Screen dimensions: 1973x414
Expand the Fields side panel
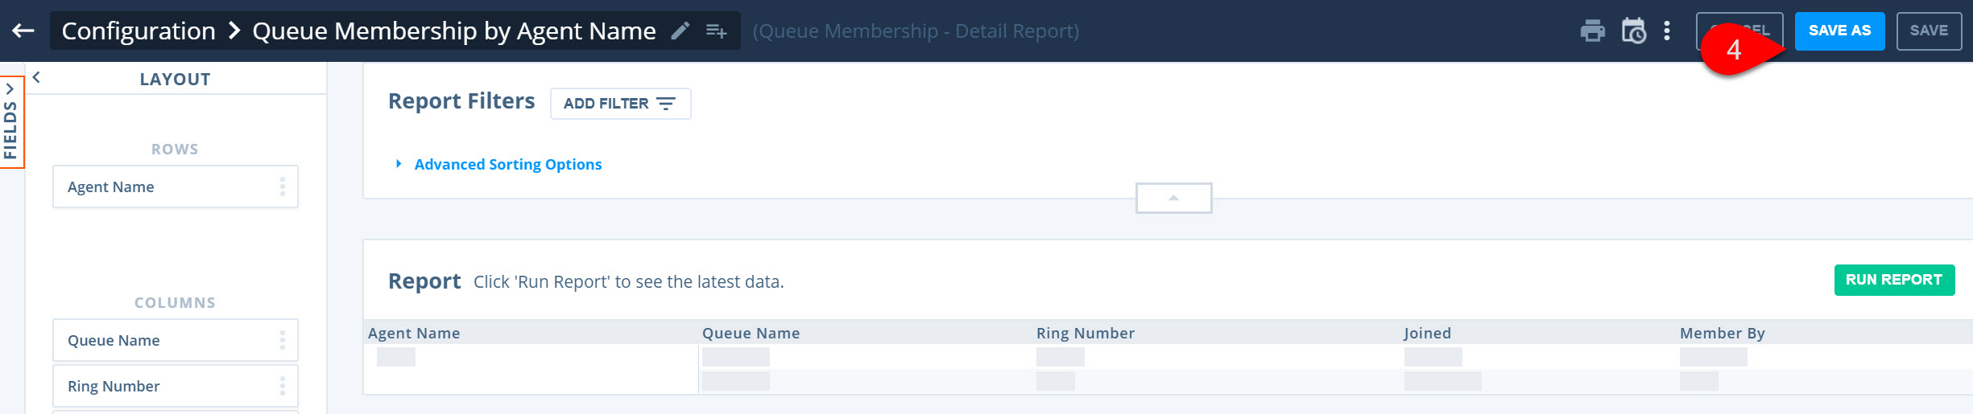pos(11,122)
